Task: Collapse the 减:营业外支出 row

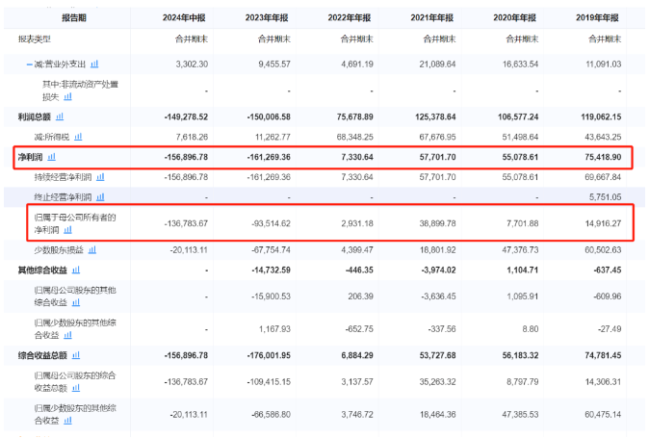Action: (x=30, y=64)
